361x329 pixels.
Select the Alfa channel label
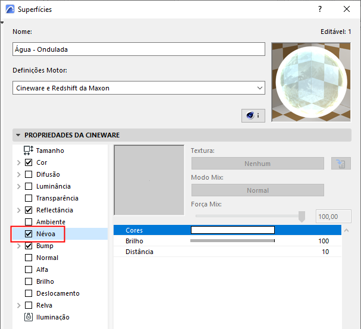[x=42, y=270]
